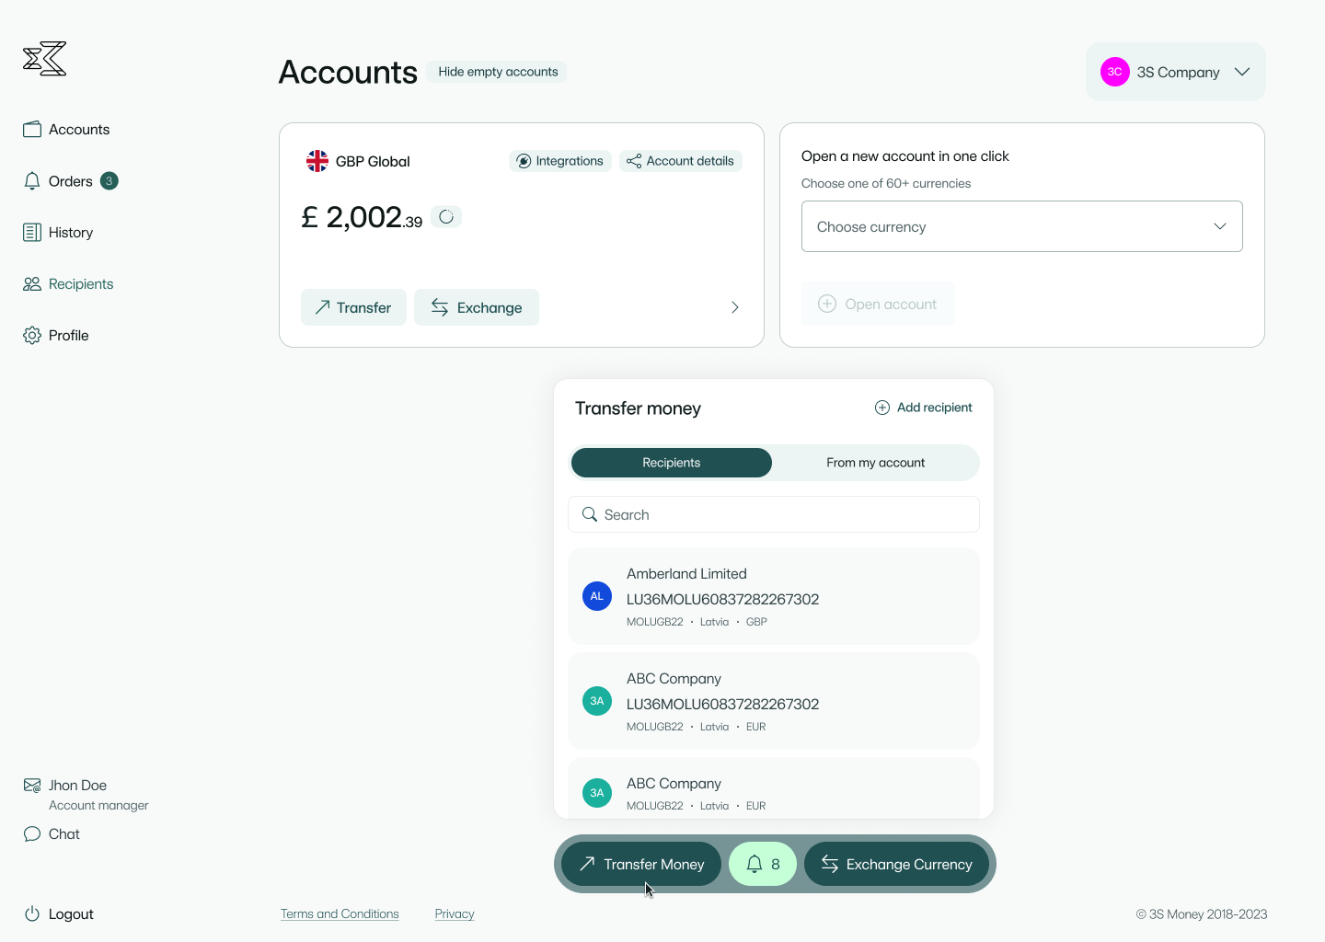The width and height of the screenshot is (1325, 942).
Task: Select Amberland Limited from recipient list
Action: tap(773, 596)
